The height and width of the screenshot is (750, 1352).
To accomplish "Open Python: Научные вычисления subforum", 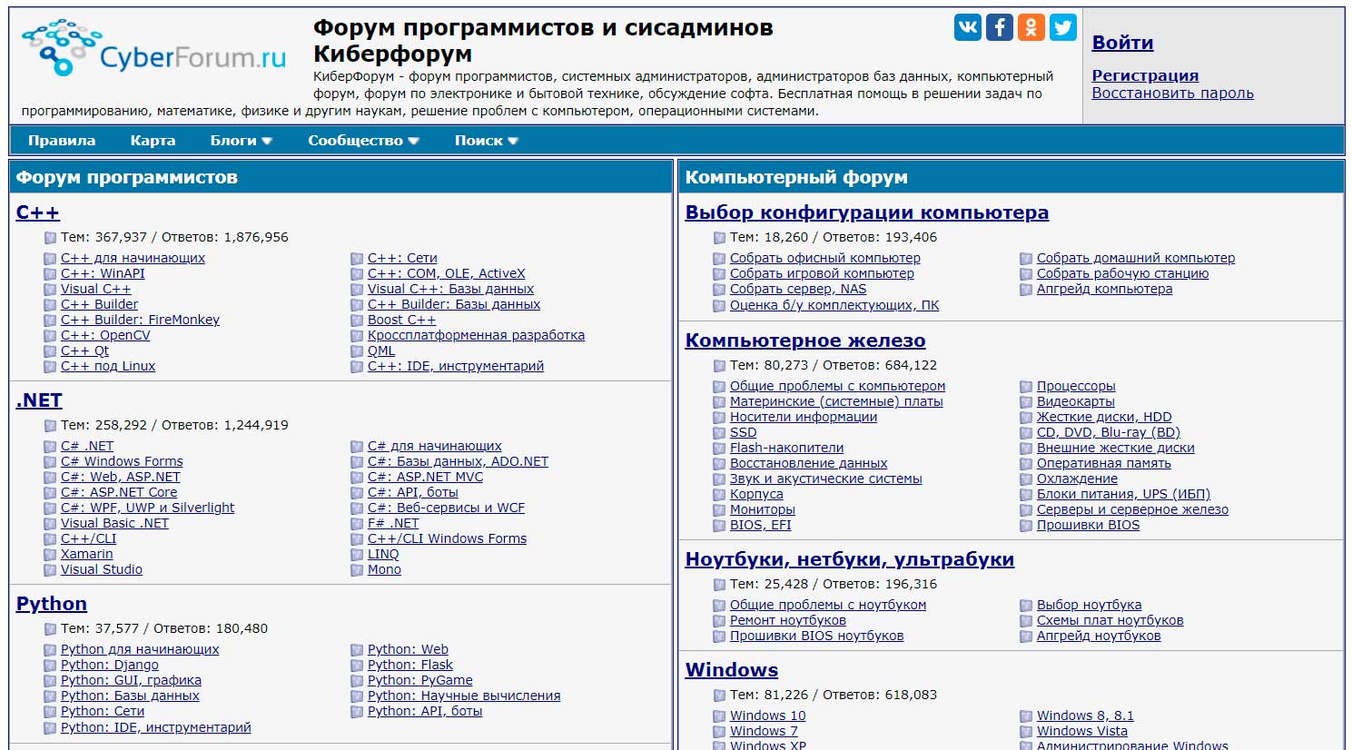I will coord(464,696).
